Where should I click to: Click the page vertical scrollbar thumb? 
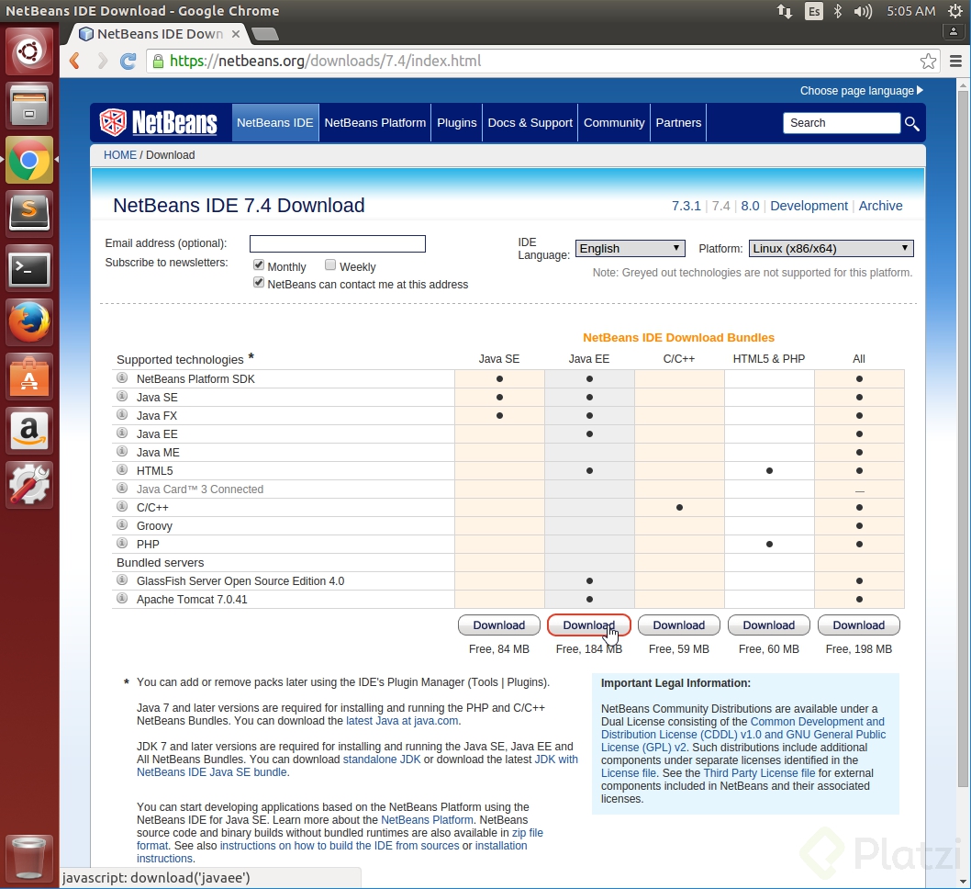(963, 440)
